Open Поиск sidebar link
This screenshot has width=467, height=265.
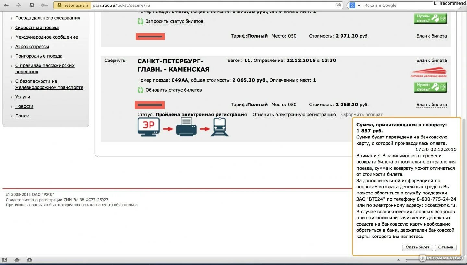22,116
